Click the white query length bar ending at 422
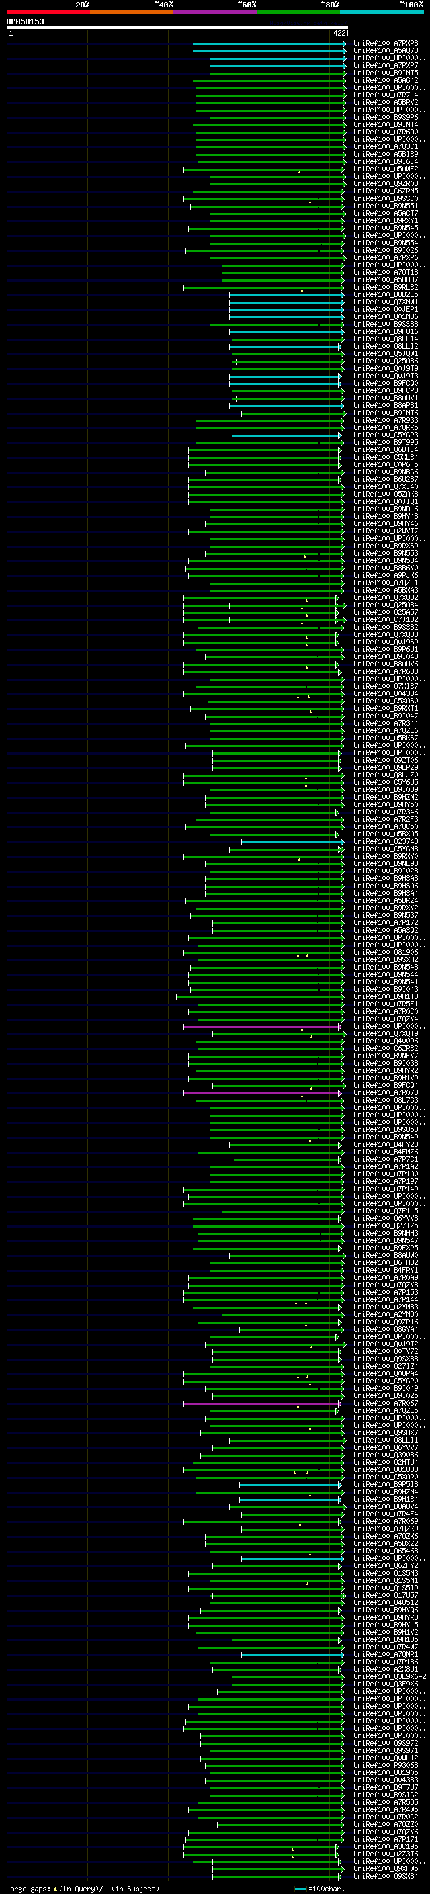The image size is (430, 1894). coord(177,28)
